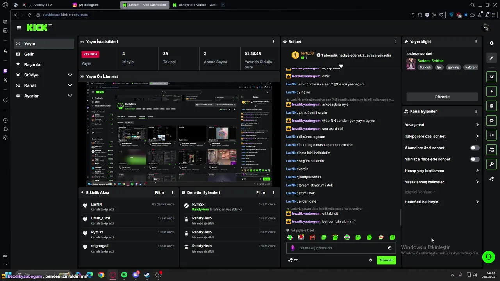The image size is (500, 281).
Task: Open Yayın İstatistikleri three-dot menu
Action: [273, 41]
